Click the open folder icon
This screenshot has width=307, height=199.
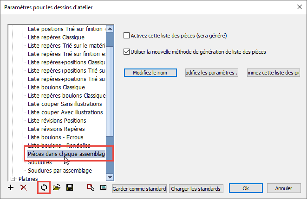(57, 188)
